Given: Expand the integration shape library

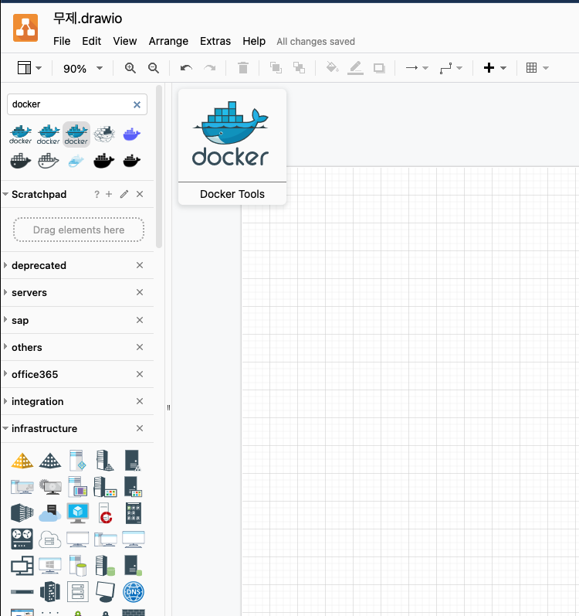Looking at the screenshot, I should pos(37,402).
